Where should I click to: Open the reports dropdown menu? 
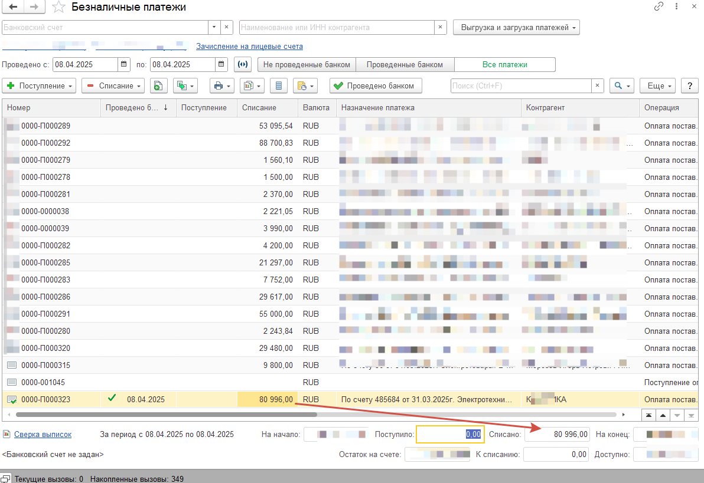(252, 86)
